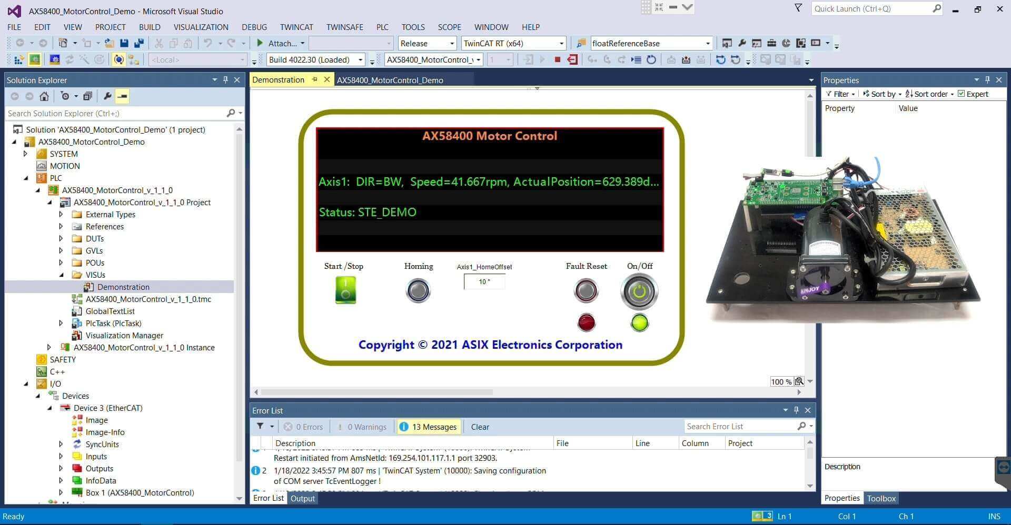1011x525 pixels.
Task: Open the Release configuration dropdown
Action: pos(427,43)
